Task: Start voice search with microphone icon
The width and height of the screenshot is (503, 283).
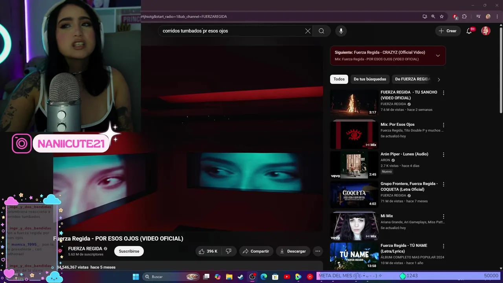Action: [341, 31]
